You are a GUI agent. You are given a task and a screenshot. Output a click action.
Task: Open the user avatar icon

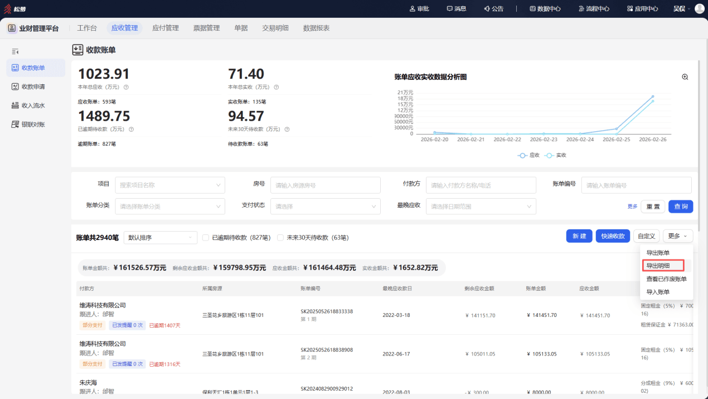pyautogui.click(x=700, y=8)
